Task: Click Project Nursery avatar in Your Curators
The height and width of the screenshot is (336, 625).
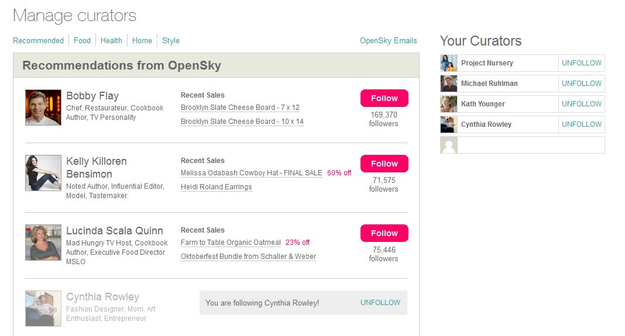Action: pos(449,63)
